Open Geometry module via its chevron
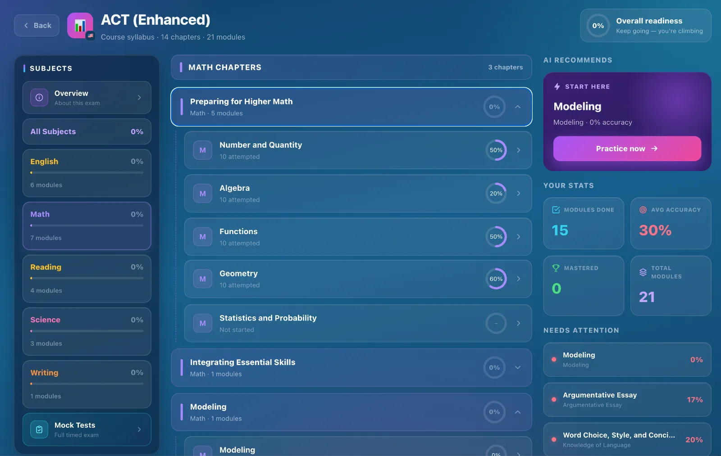This screenshot has height=456, width=721. pos(519,279)
